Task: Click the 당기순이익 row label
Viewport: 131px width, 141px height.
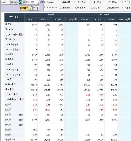Action: pyautogui.click(x=10, y=39)
